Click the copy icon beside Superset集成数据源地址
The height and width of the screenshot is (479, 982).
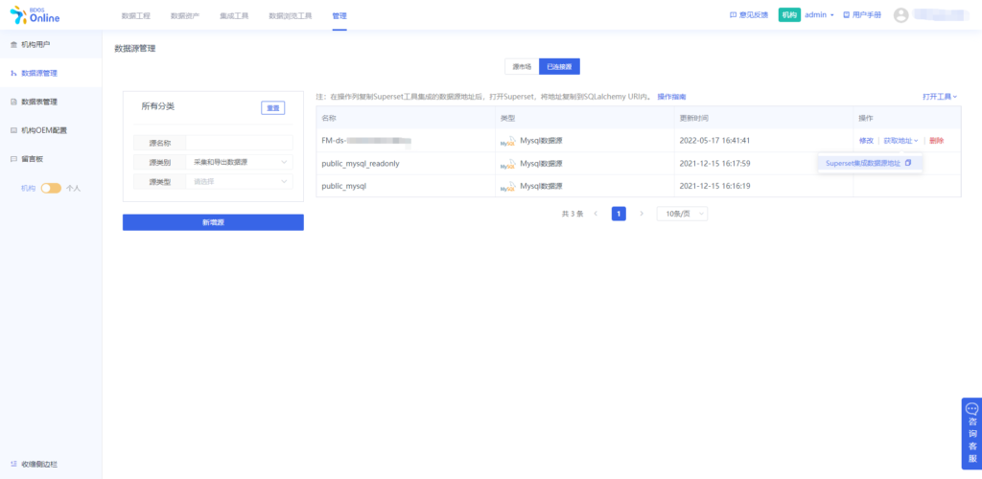coord(908,163)
